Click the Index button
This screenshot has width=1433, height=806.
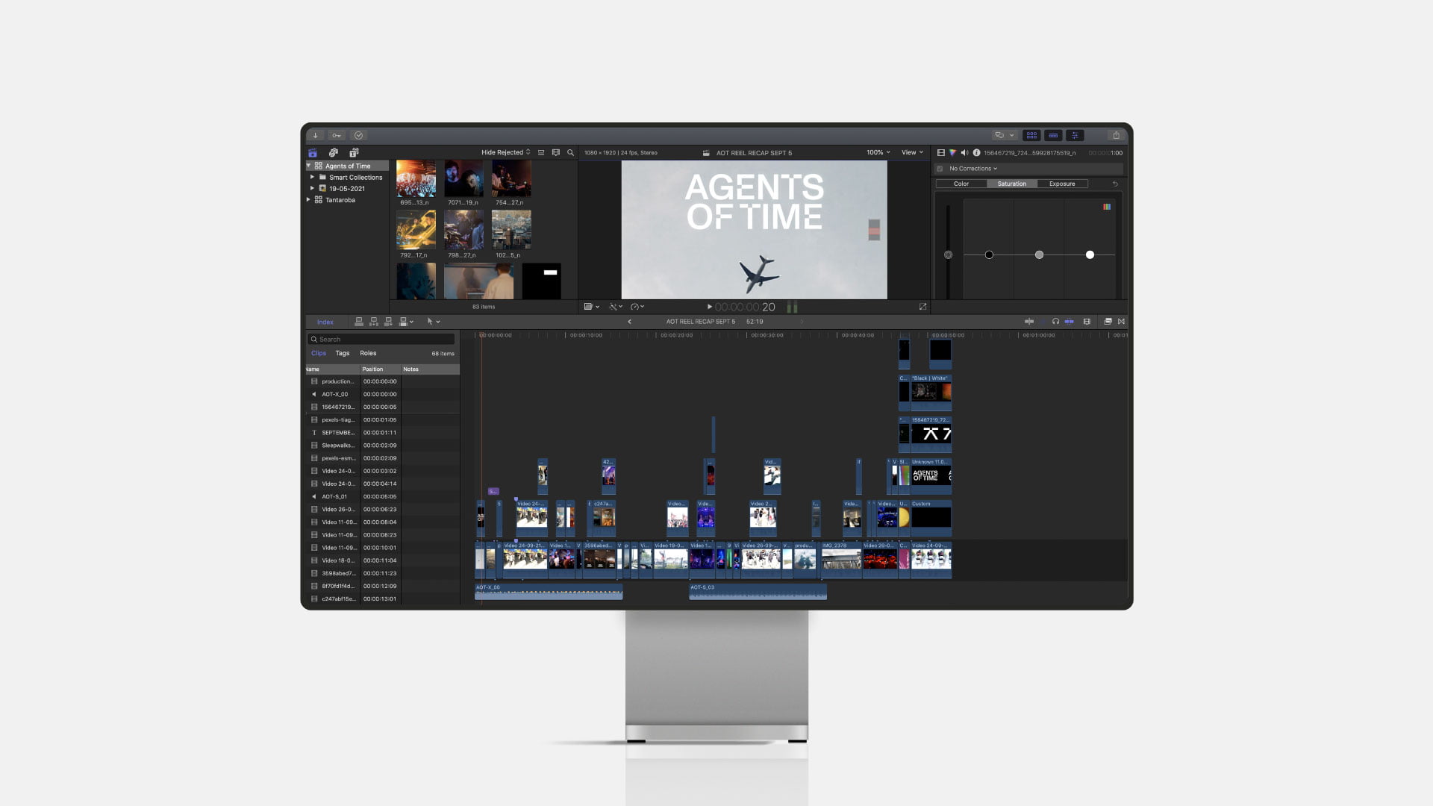click(x=325, y=322)
